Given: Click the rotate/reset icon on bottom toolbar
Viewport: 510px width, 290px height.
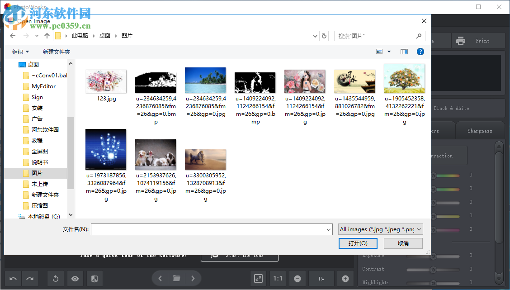Looking at the screenshot, I should click(56, 278).
